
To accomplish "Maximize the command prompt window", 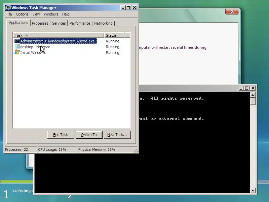I will point(247,88).
